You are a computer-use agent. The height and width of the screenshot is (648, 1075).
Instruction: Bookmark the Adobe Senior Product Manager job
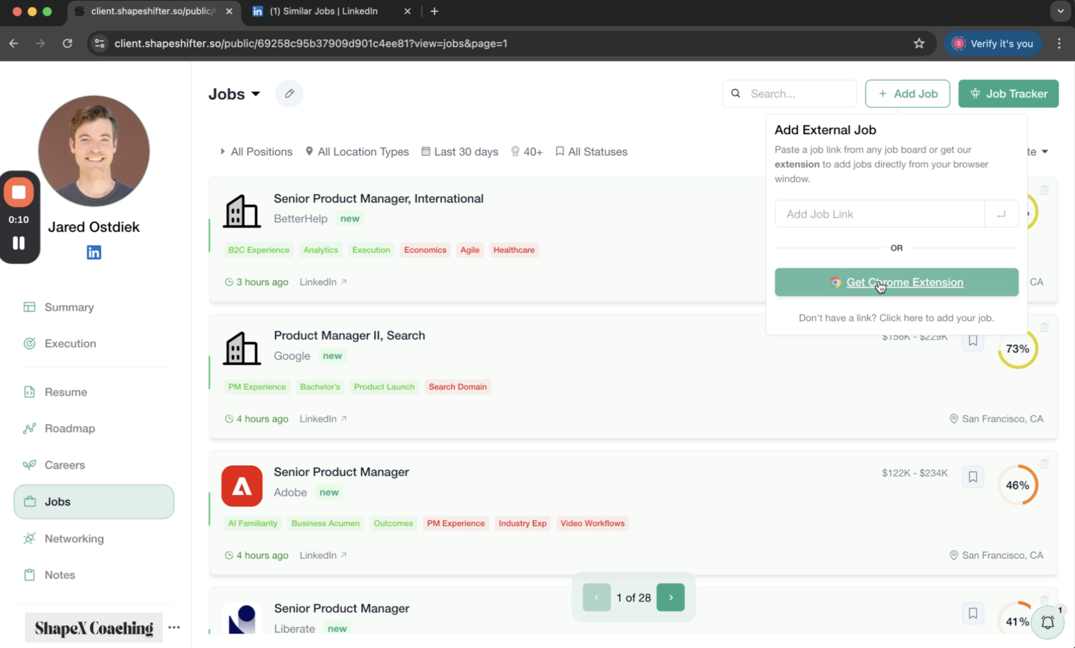point(972,477)
